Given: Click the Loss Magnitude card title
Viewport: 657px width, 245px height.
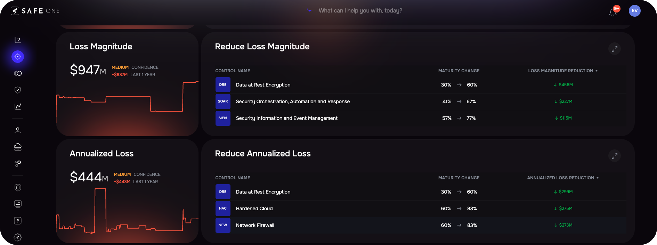Looking at the screenshot, I should [101, 47].
